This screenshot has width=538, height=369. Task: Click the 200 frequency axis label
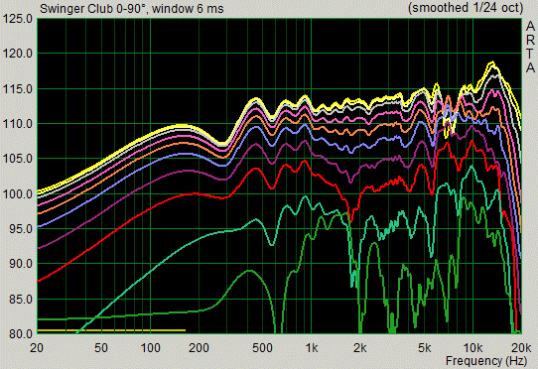[199, 348]
